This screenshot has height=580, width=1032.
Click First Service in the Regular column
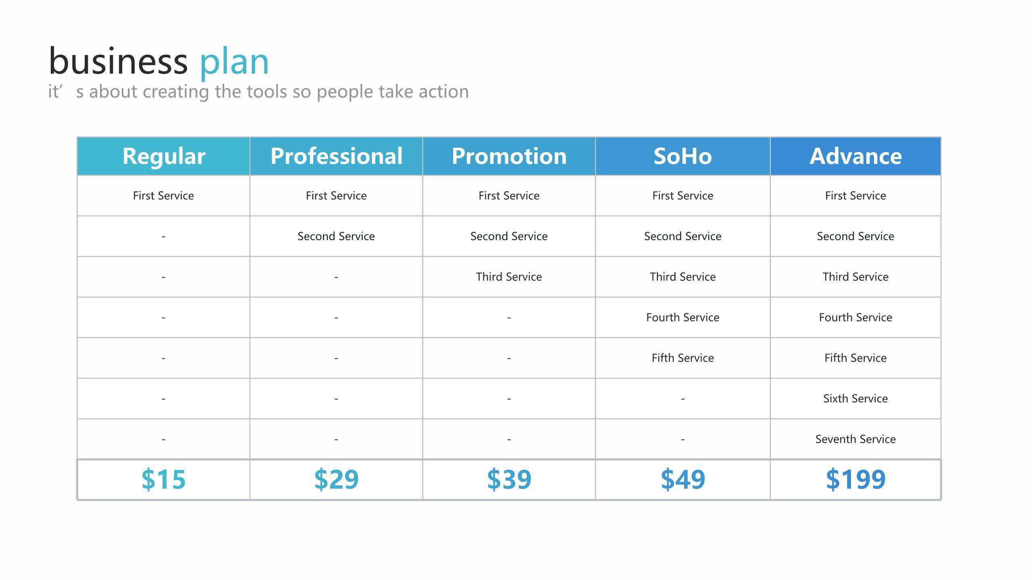point(164,196)
